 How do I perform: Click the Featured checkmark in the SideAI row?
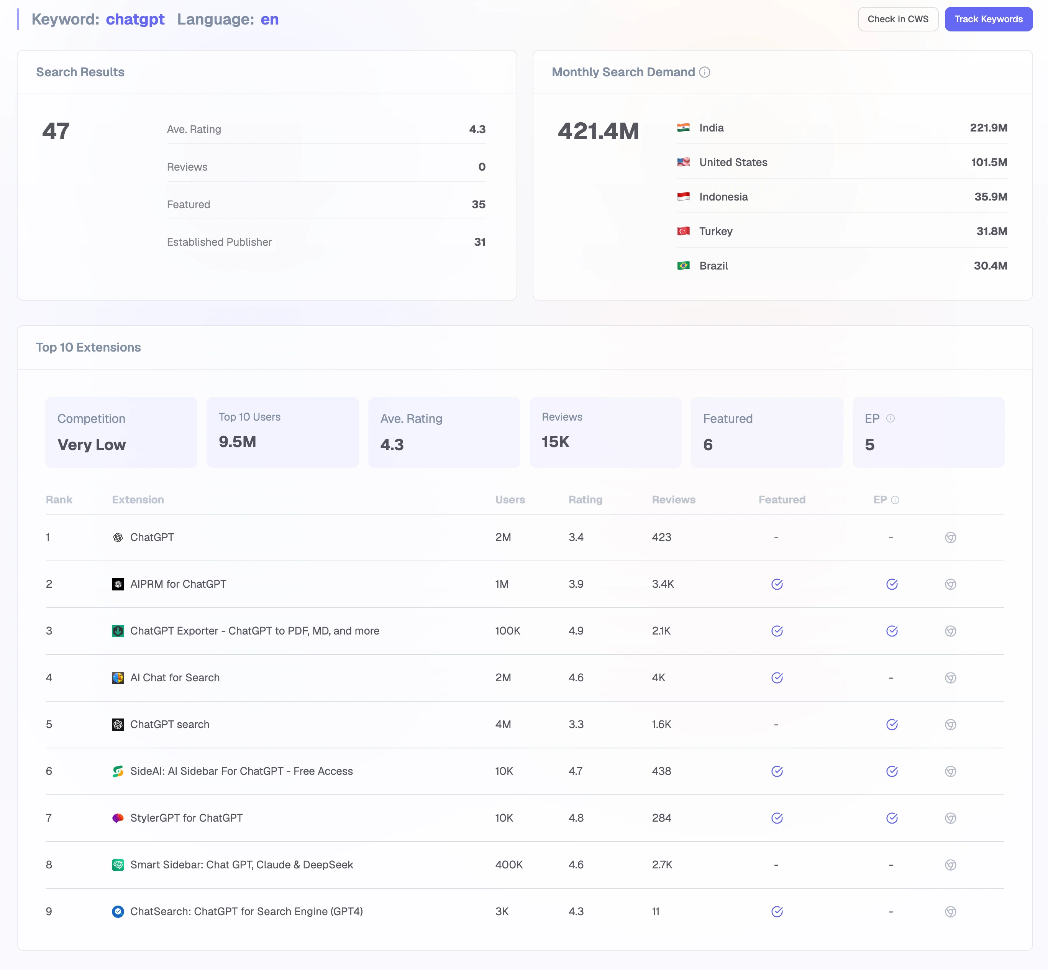777,771
